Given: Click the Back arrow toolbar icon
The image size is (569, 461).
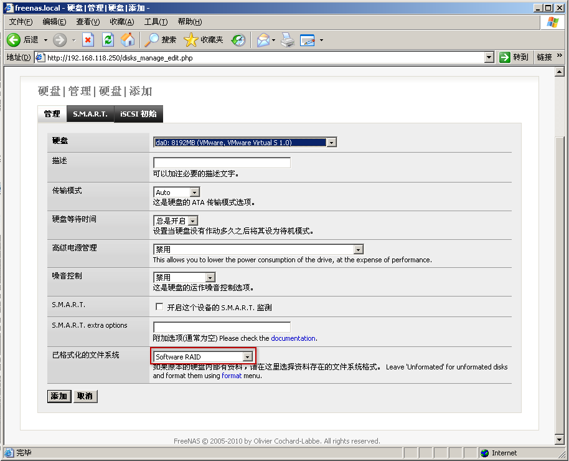Looking at the screenshot, I should (14, 40).
